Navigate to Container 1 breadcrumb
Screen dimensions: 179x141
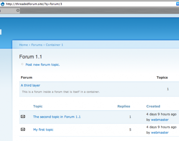point(54,45)
